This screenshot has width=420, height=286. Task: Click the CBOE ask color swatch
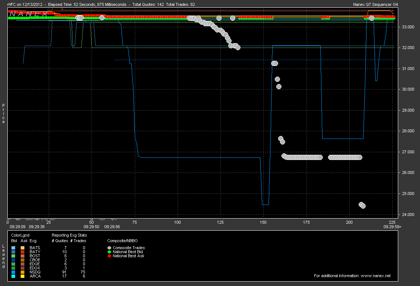(23, 260)
